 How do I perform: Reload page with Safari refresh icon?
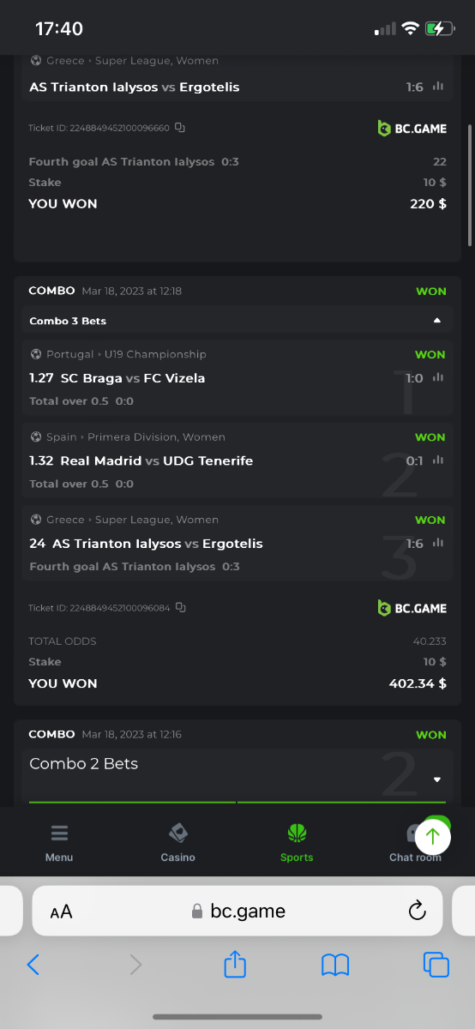click(418, 911)
